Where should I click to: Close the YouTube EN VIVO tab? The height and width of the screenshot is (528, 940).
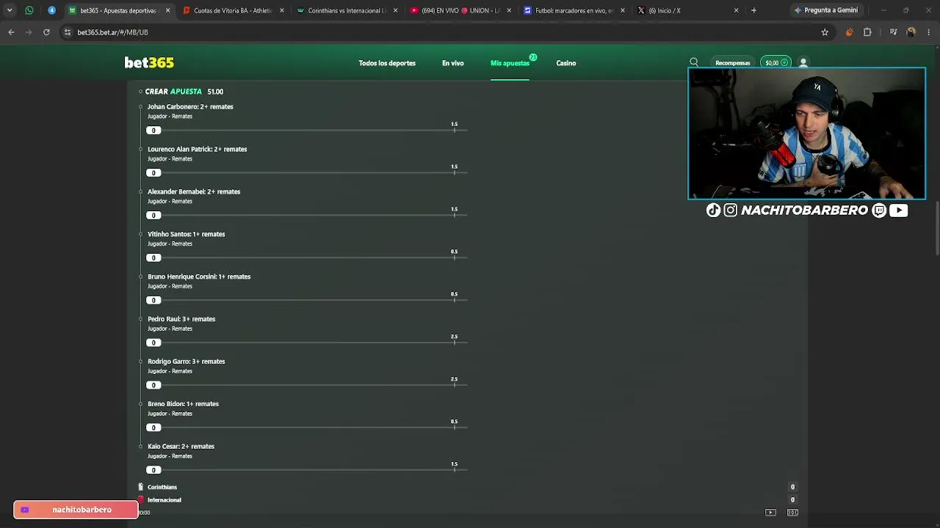click(x=509, y=10)
